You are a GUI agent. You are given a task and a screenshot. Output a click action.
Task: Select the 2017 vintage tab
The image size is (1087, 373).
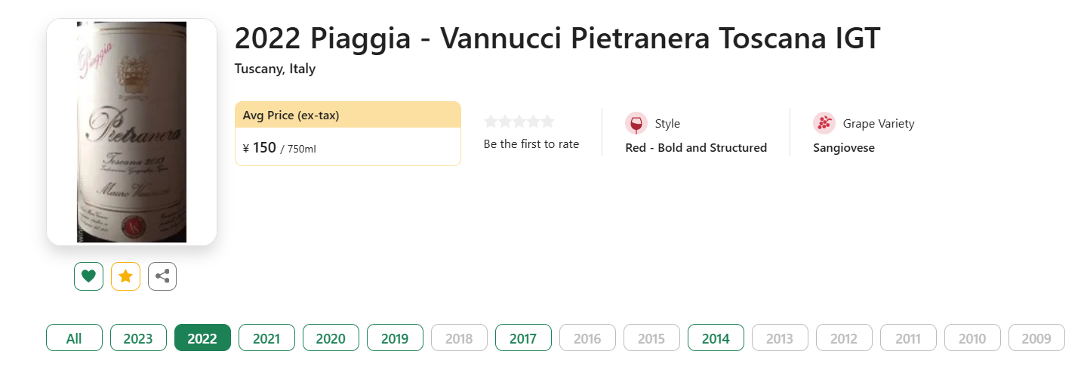[523, 338]
